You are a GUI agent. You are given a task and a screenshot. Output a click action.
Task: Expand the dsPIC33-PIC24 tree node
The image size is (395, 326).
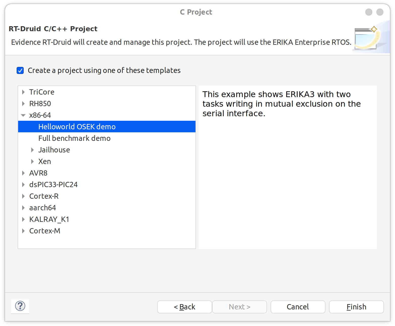(23, 185)
